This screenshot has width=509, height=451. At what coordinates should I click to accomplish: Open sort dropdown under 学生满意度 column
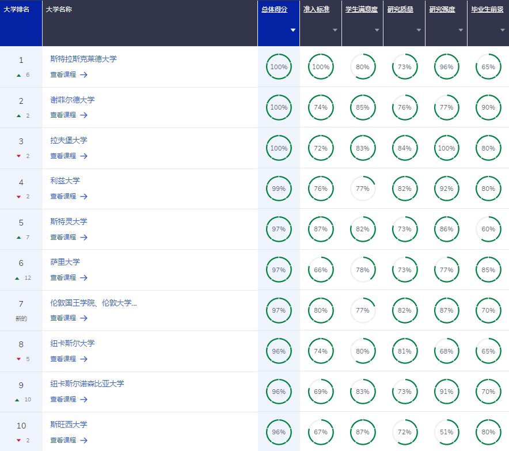click(x=377, y=30)
